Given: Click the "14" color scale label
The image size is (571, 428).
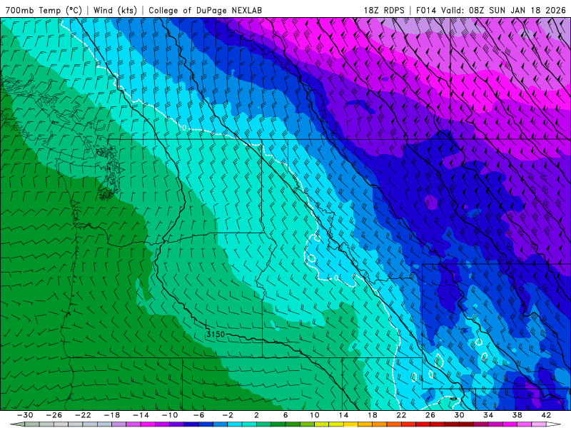Looking at the screenshot, I should point(343,415).
